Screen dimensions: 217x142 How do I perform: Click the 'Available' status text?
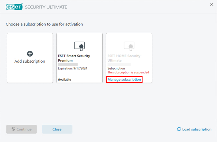[x=65, y=80]
